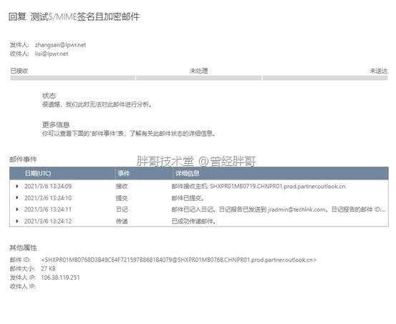Viewport: 396px width, 324px height.
Task: Click sender address zhangsan@lpwr.net
Action: pos(60,45)
